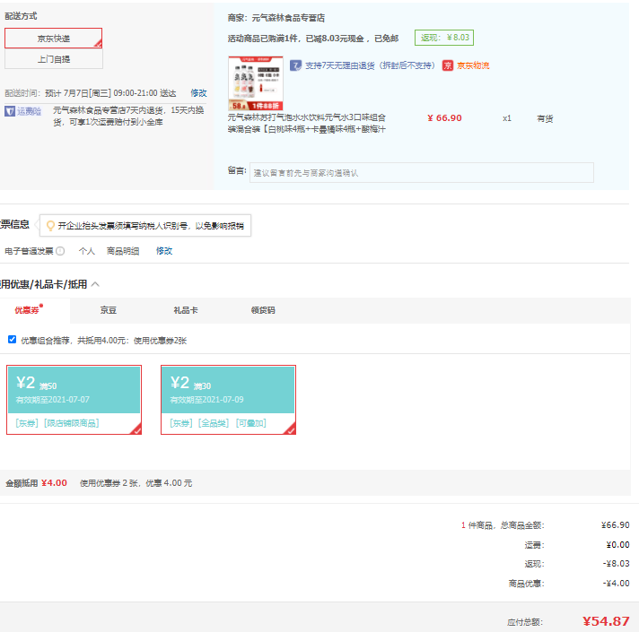Click the 7-day return policy shield icon
Viewport: 639px width, 632px height.
296,65
